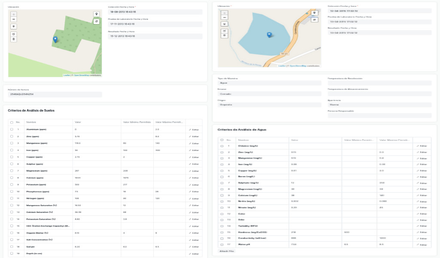
Task: Click Editar for the Manganese (ppm) soil row
Action: pyautogui.click(x=194, y=143)
